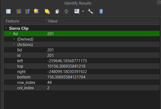Click the Feature column header
Image resolution: width=161 pixels, height=109 pixels.
(x=25, y=21)
